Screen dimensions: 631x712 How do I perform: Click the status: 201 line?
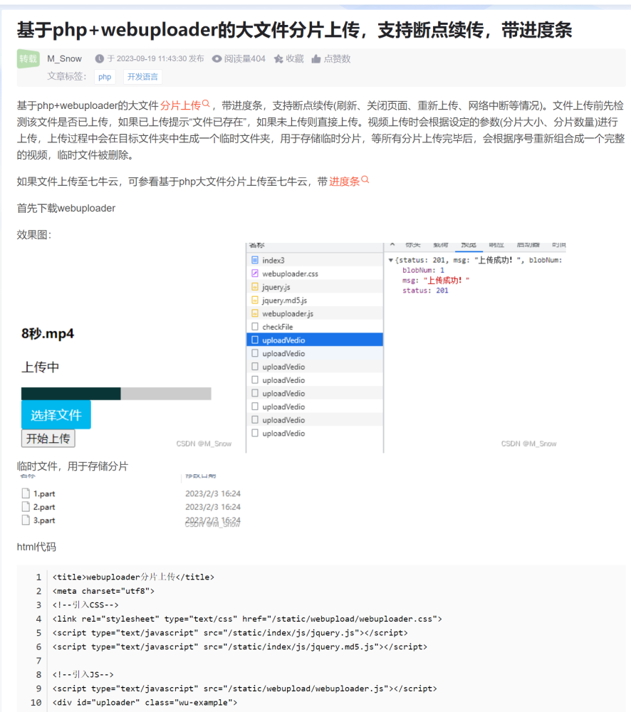point(425,290)
